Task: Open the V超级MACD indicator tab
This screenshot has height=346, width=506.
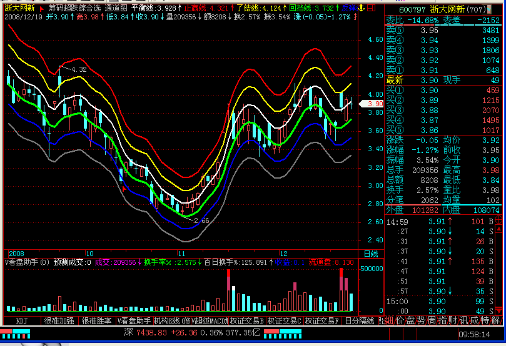Action: [x=210, y=321]
